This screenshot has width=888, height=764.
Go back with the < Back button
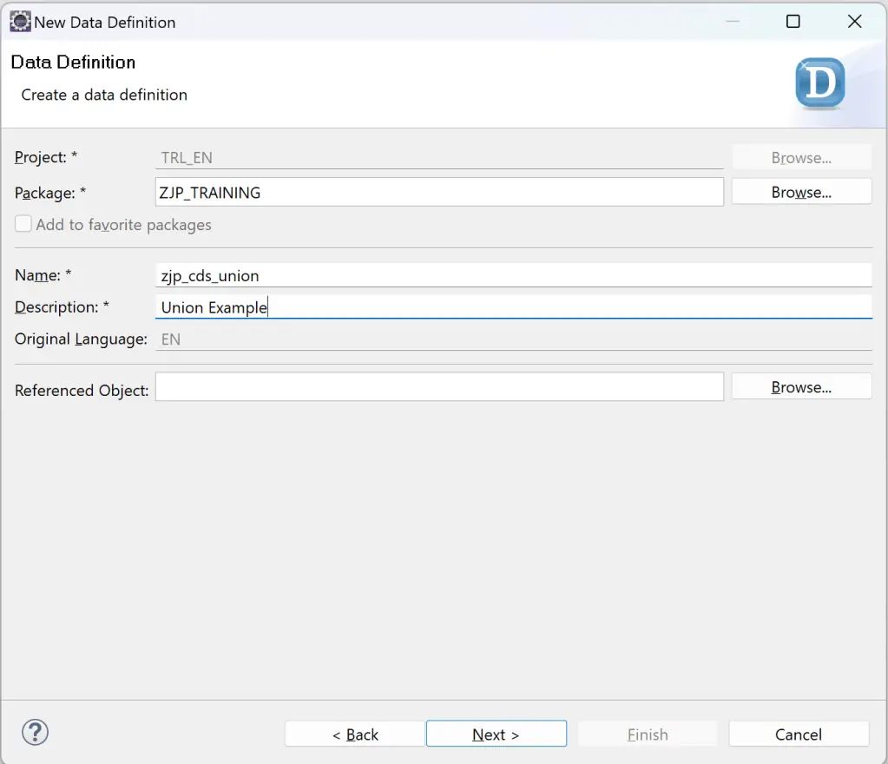coord(355,734)
